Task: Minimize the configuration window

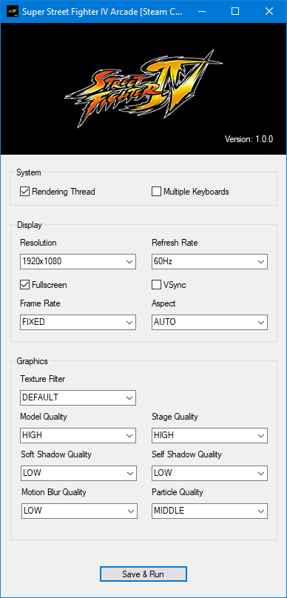Action: point(201,11)
